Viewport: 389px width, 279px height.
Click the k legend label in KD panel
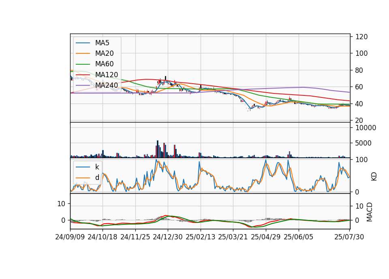tap(97, 167)
